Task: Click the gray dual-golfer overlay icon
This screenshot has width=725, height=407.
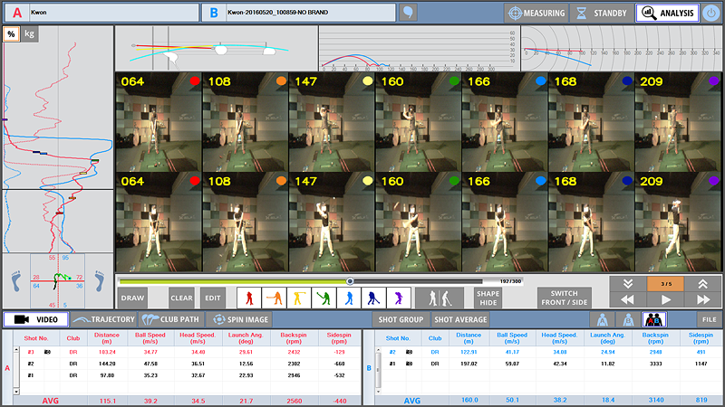Action: 440,298
